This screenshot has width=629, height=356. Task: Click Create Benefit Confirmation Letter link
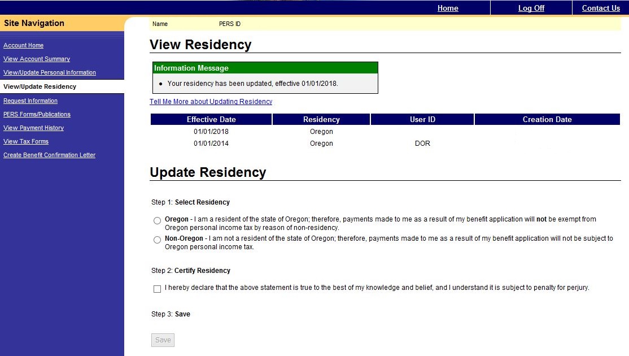[x=50, y=155]
